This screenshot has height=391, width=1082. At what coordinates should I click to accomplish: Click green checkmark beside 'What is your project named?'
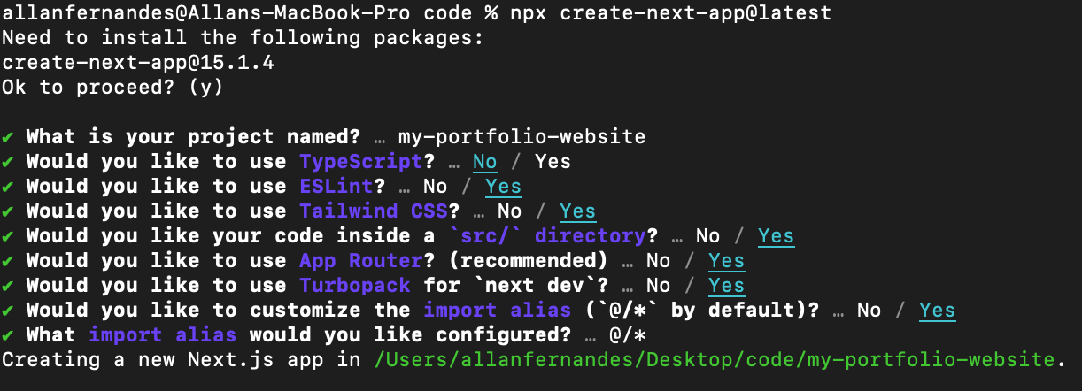8,137
